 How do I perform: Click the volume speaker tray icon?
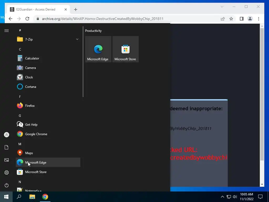tap(235, 197)
